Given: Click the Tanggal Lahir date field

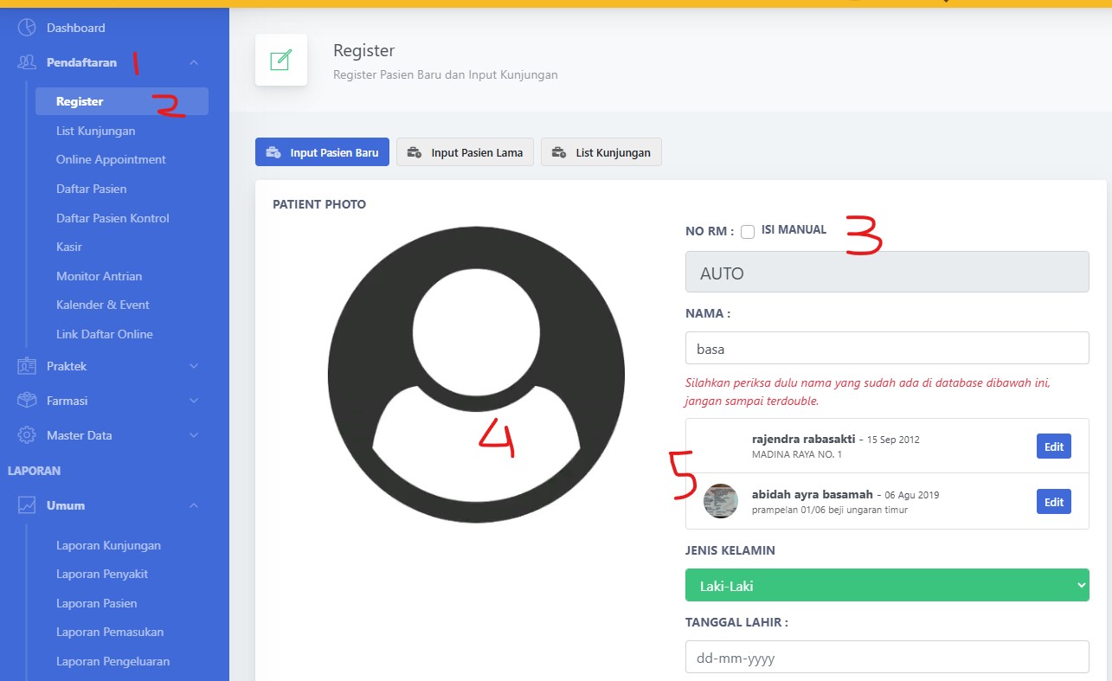Looking at the screenshot, I should click(x=886, y=658).
